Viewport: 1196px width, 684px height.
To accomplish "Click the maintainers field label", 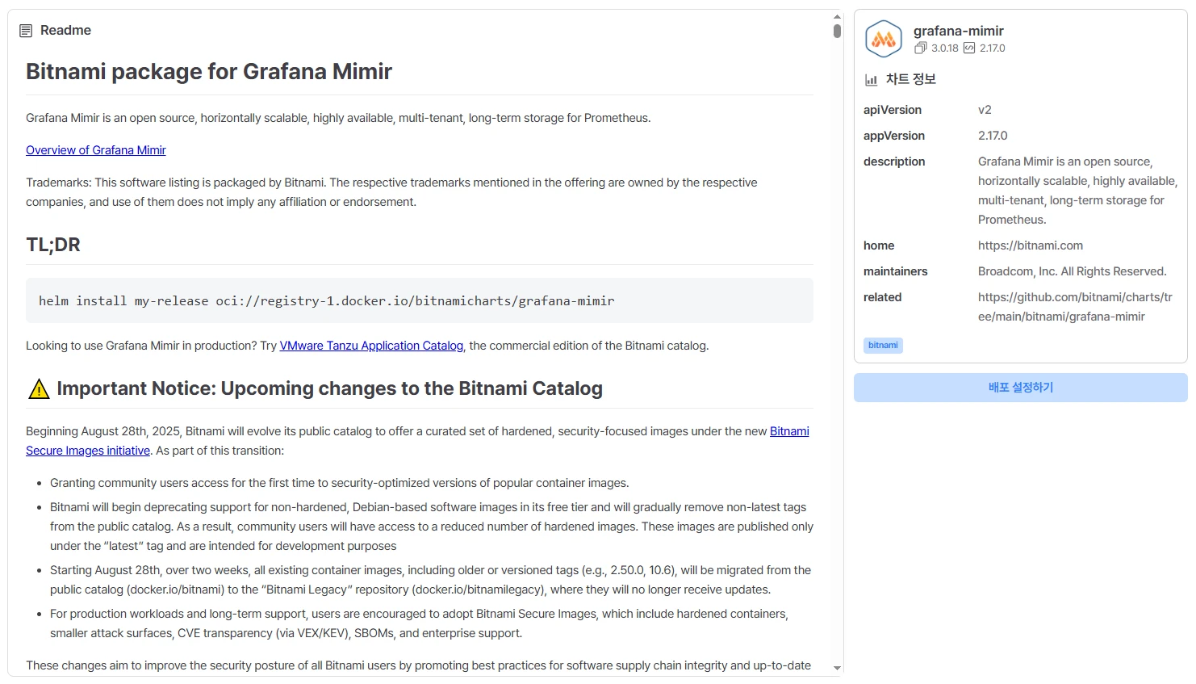I will [x=896, y=271].
